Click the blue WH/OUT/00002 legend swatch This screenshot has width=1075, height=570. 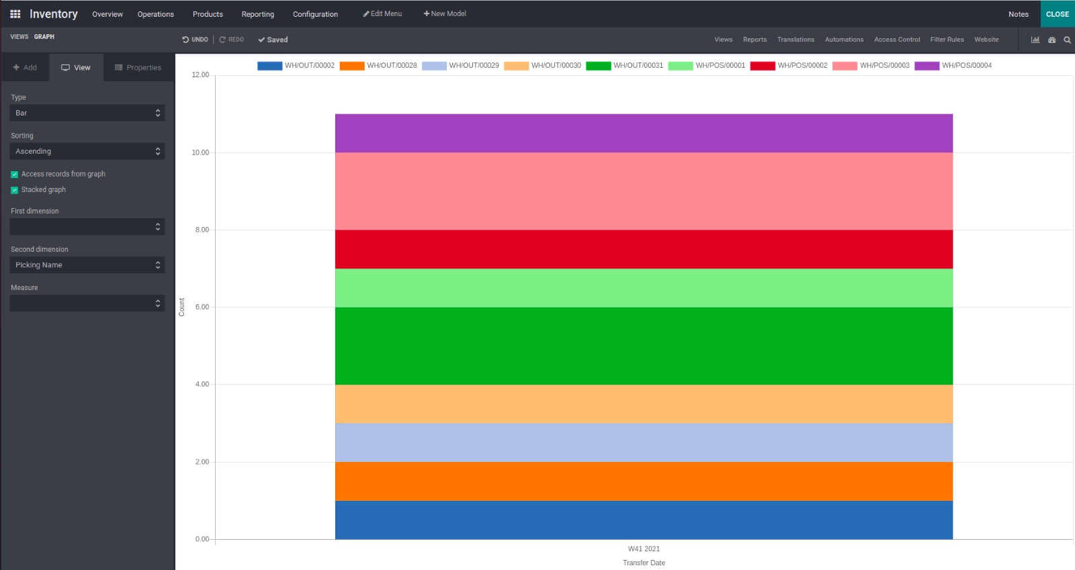click(269, 66)
